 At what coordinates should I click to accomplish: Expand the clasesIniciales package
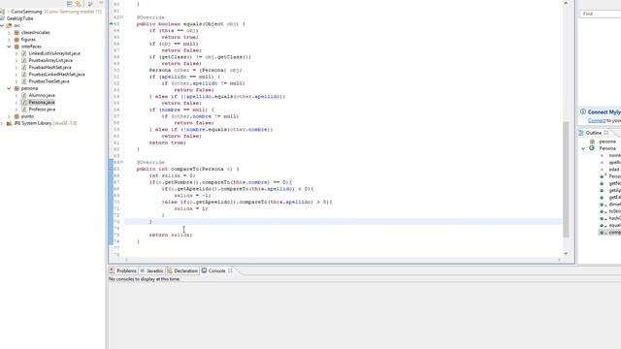coord(9,32)
